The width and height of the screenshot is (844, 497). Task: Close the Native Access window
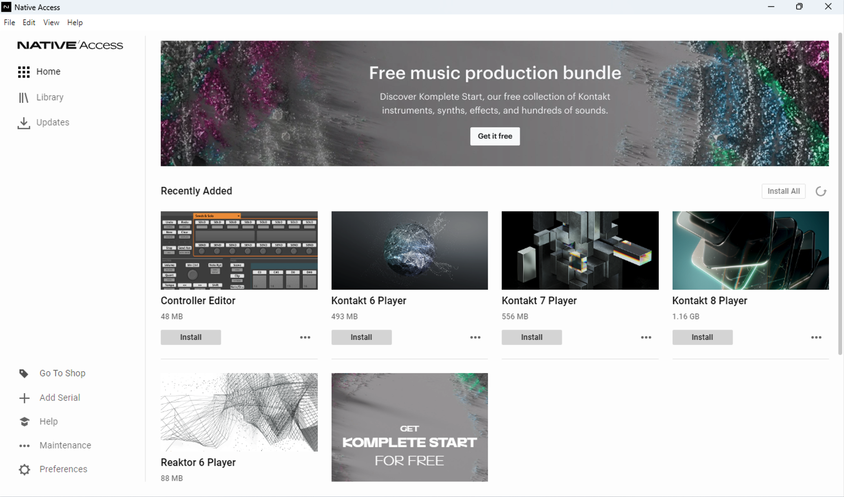click(828, 7)
